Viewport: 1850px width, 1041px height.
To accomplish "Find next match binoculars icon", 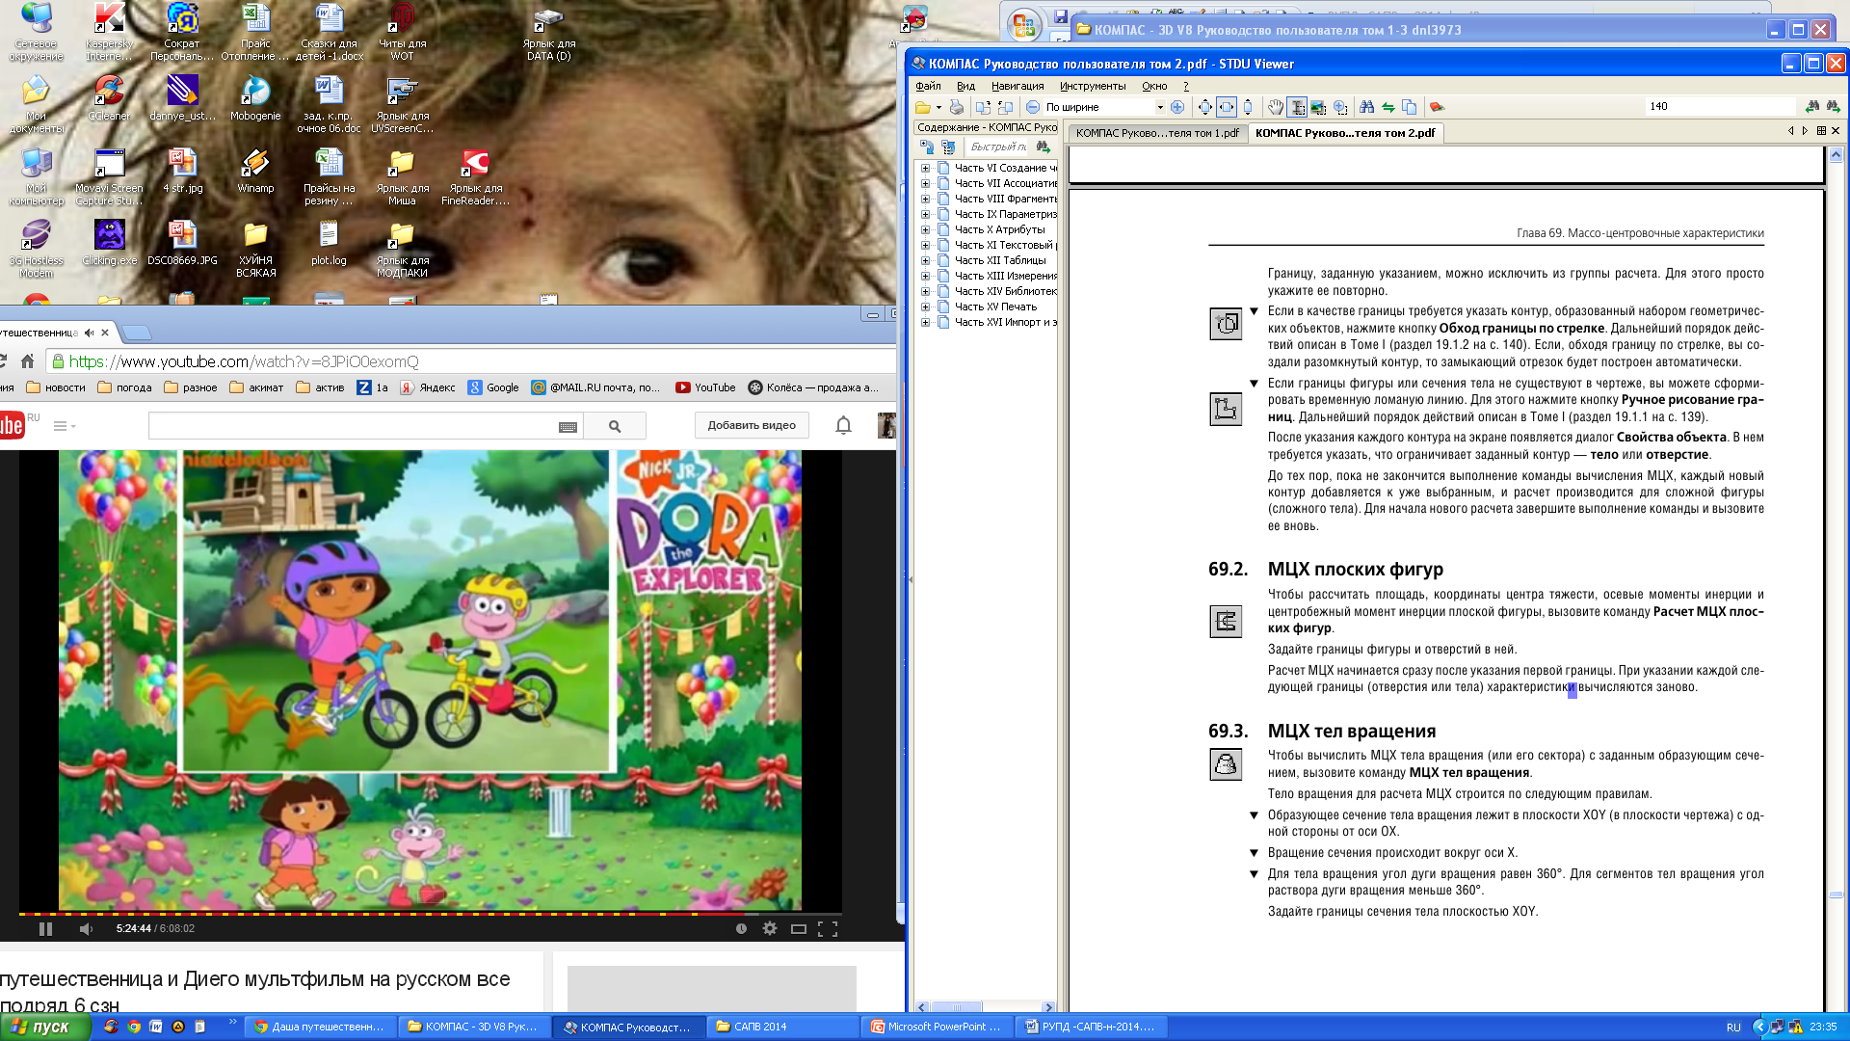I will coord(1833,106).
